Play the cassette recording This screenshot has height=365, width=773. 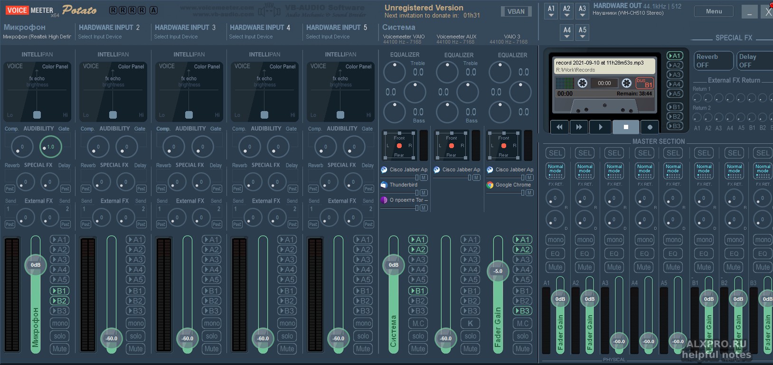600,127
